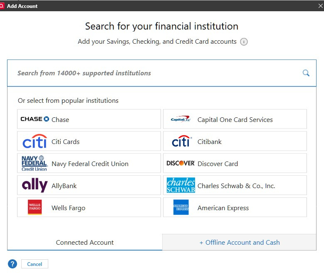Switch to the Connected Account tab

[85, 242]
